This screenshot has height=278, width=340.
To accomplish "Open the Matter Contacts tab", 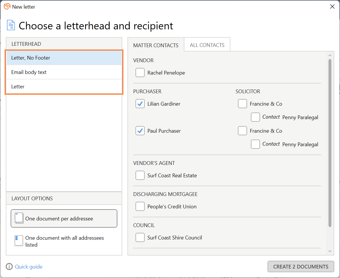I will pyautogui.click(x=156, y=45).
